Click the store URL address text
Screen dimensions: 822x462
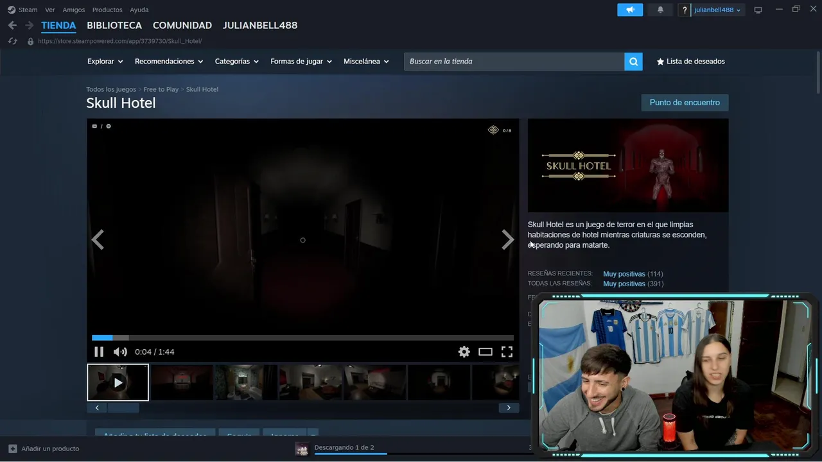click(120, 41)
